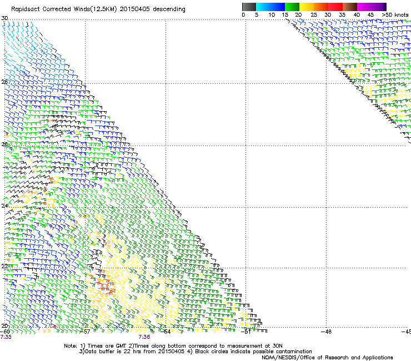Viewport: 411px width, 361px height.
Task: Click the red 30-35 knots legend swatch
Action: pos(335,7)
